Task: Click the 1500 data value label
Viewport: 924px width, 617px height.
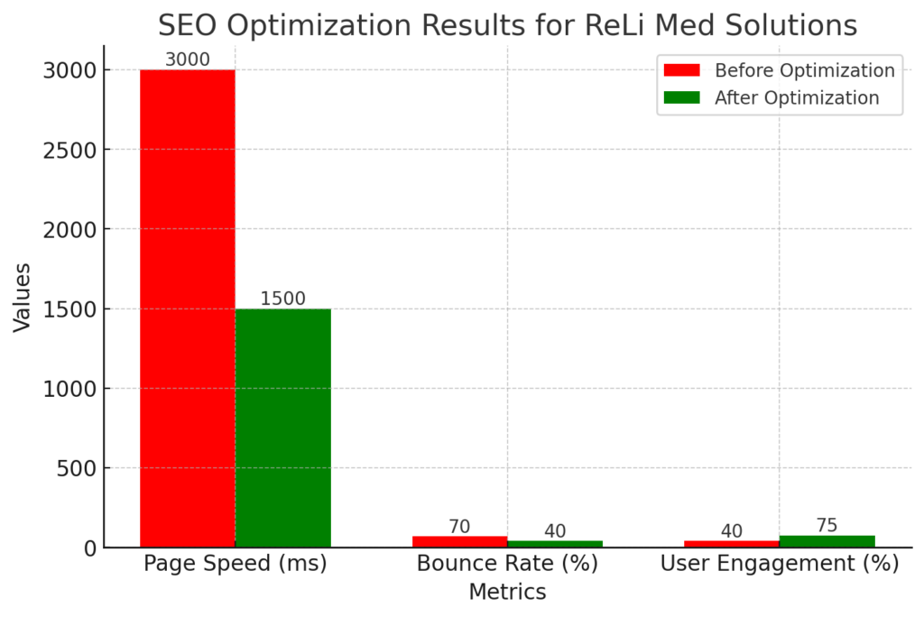Action: pos(283,299)
